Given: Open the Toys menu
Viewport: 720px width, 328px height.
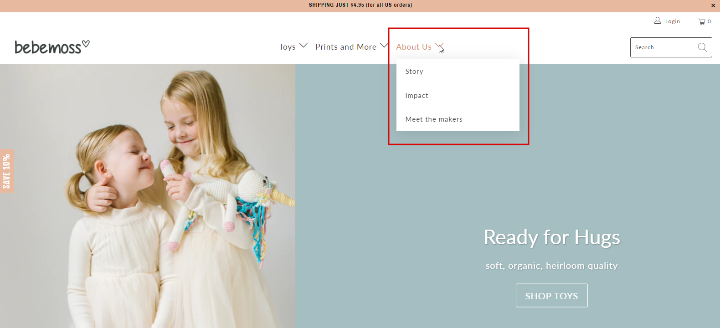Looking at the screenshot, I should click(287, 47).
